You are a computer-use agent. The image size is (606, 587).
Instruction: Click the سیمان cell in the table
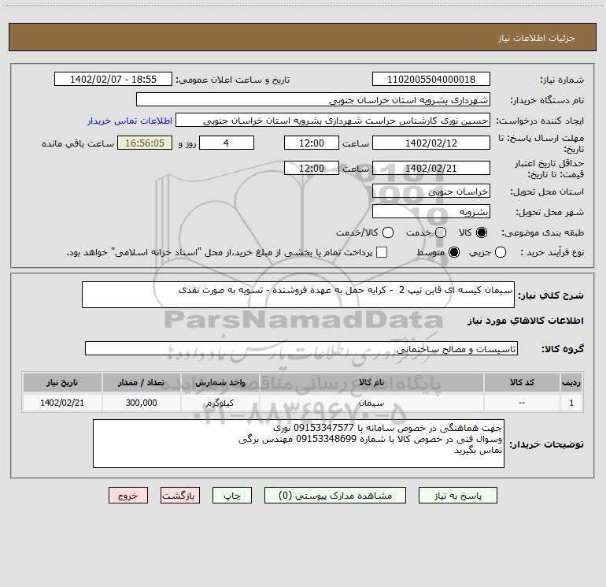371,403
